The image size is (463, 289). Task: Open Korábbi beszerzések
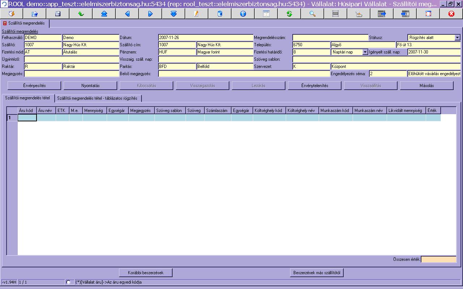(x=146, y=273)
